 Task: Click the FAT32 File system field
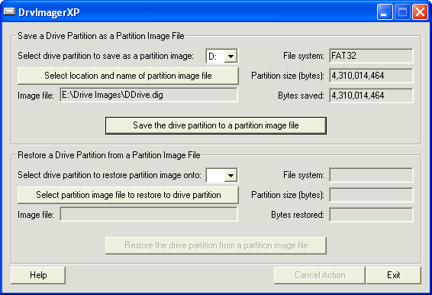click(x=371, y=56)
